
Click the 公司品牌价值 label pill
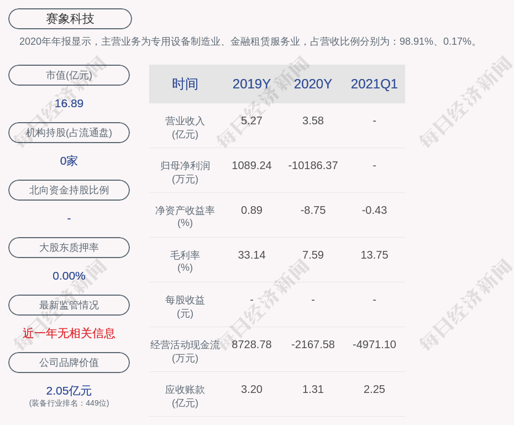(x=69, y=363)
